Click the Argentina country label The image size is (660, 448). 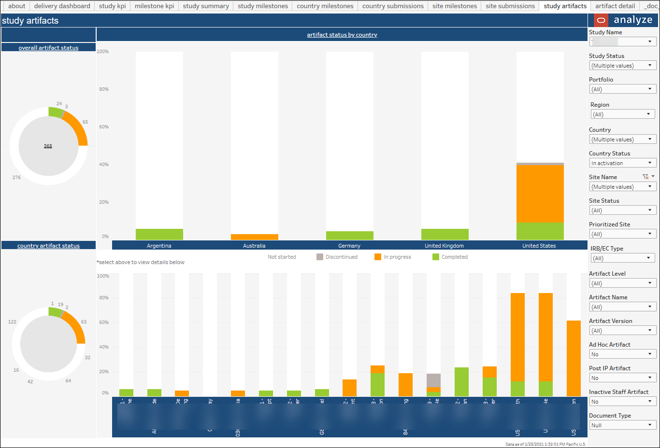pyautogui.click(x=159, y=246)
